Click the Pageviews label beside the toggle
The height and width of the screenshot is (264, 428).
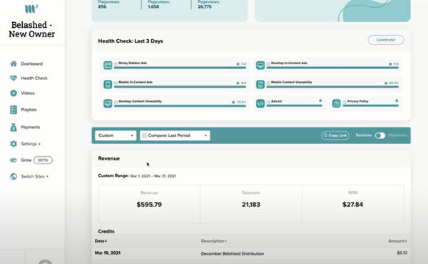(x=397, y=135)
